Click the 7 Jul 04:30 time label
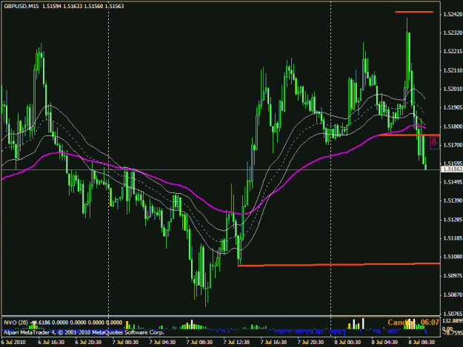The image size is (463, 347). (162, 343)
